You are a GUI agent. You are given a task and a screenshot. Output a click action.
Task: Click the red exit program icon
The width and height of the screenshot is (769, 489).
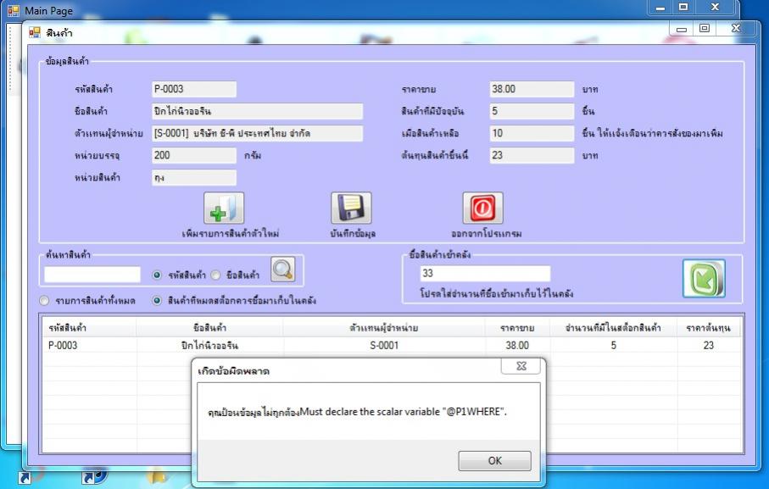482,208
